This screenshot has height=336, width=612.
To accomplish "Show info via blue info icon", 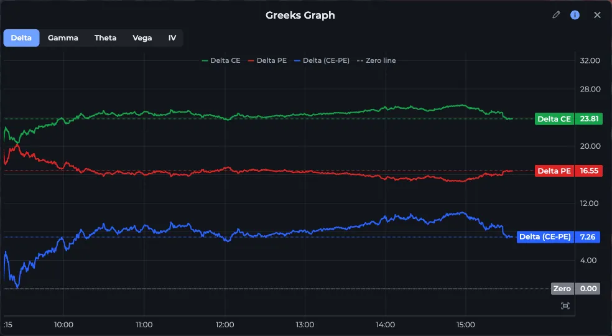I will [575, 15].
